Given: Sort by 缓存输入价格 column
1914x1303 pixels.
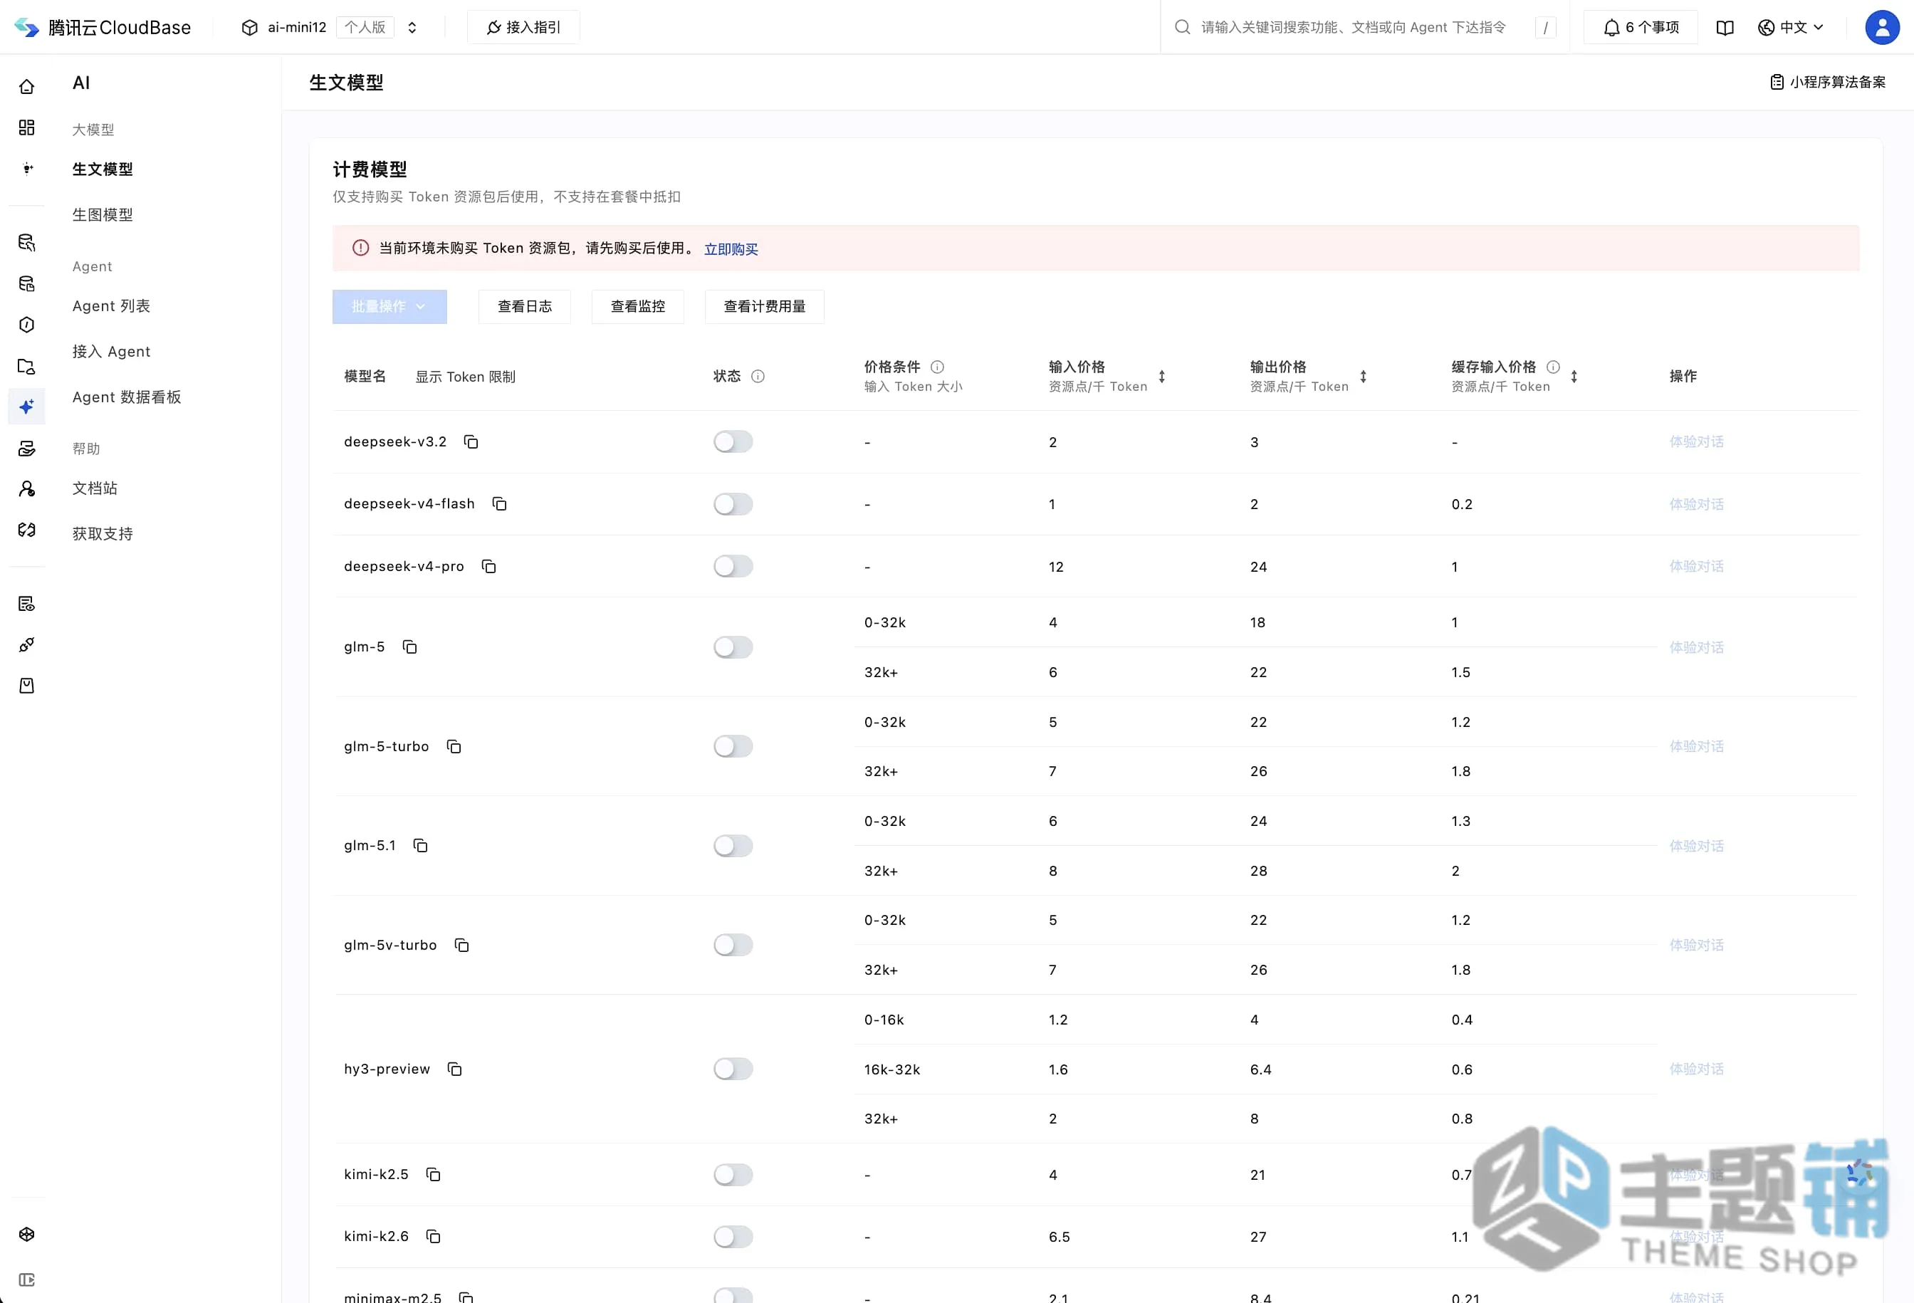Looking at the screenshot, I should click(1574, 377).
